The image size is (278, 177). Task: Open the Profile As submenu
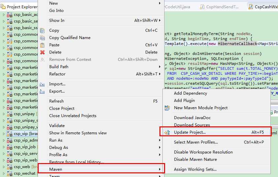(x=100, y=155)
